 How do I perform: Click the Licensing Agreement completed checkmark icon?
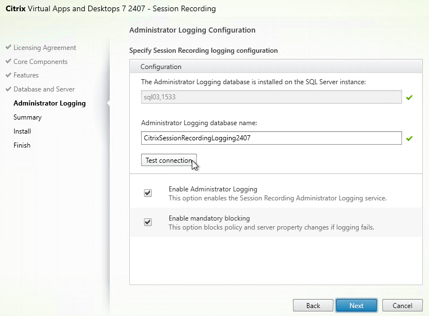tap(8, 47)
